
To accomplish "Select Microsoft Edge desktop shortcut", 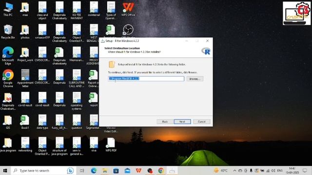I will pos(8,56).
